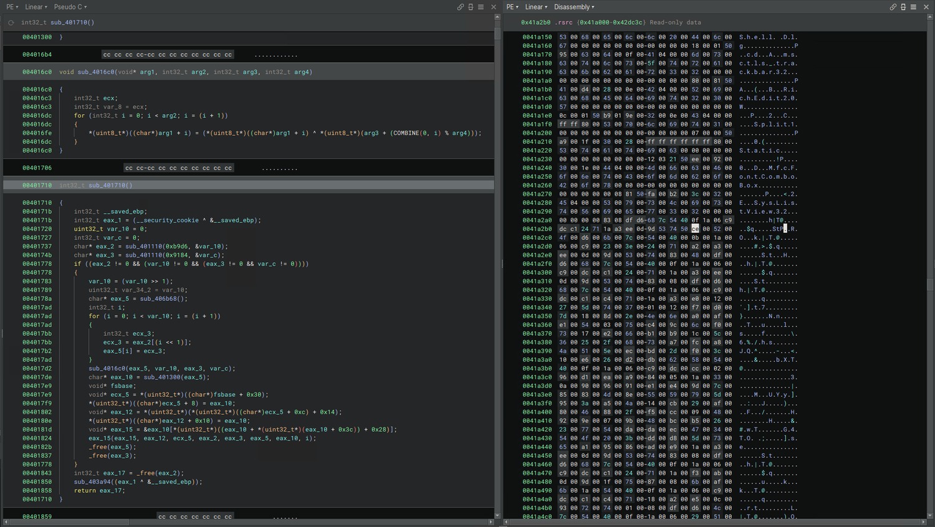Expand the collapsed sidebar handle on left edge

(x=2, y=333)
